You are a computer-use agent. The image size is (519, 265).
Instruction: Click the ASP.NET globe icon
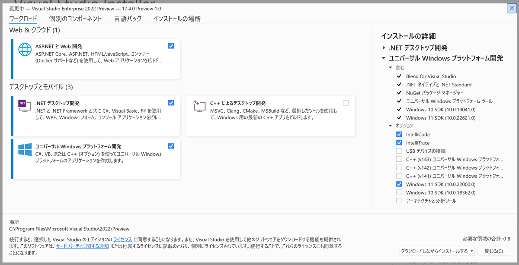(25, 50)
